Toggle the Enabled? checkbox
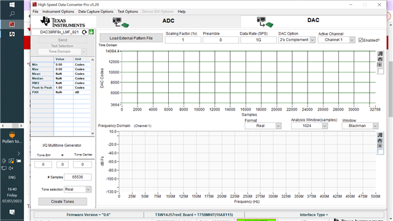393x221 pixels. pos(360,40)
